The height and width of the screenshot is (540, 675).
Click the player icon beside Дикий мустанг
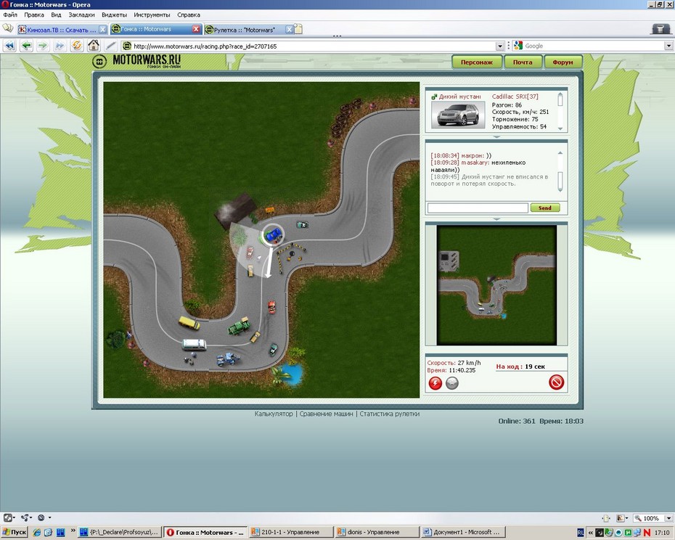pos(434,97)
